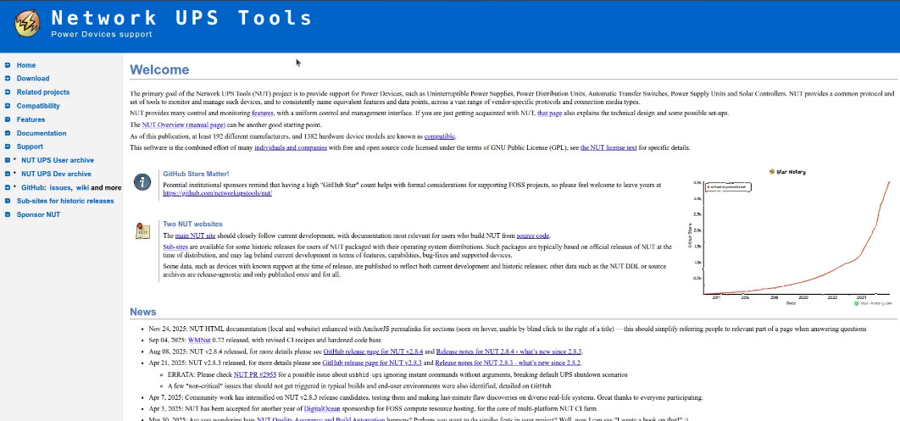Click the info icon beside GitHub Stars Matter
900x421 pixels.
(x=144, y=182)
